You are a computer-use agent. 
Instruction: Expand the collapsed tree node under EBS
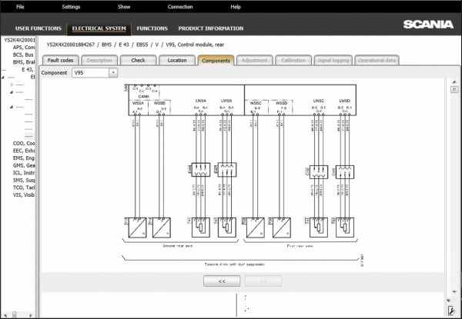(x=12, y=85)
